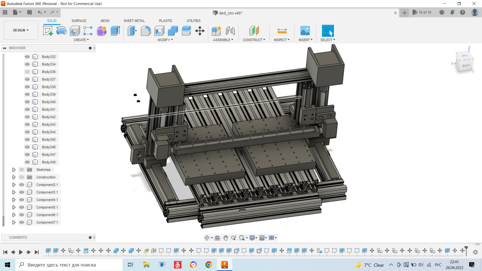Viewport: 482px width, 271px height.
Task: Click the Fillet tool in Modify
Action: pyautogui.click(x=146, y=31)
